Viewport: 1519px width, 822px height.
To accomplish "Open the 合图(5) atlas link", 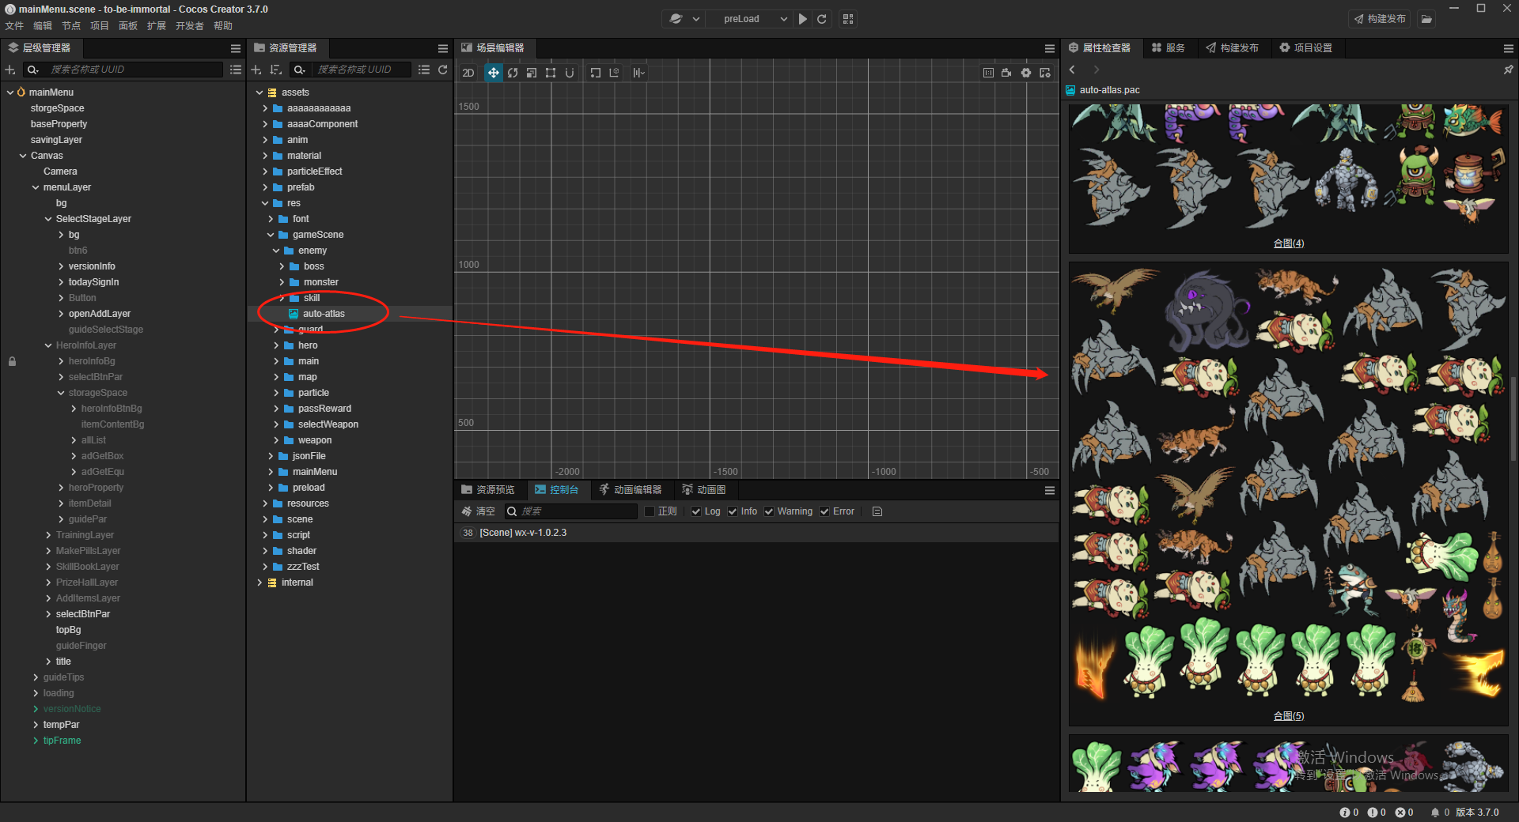I will point(1289,716).
